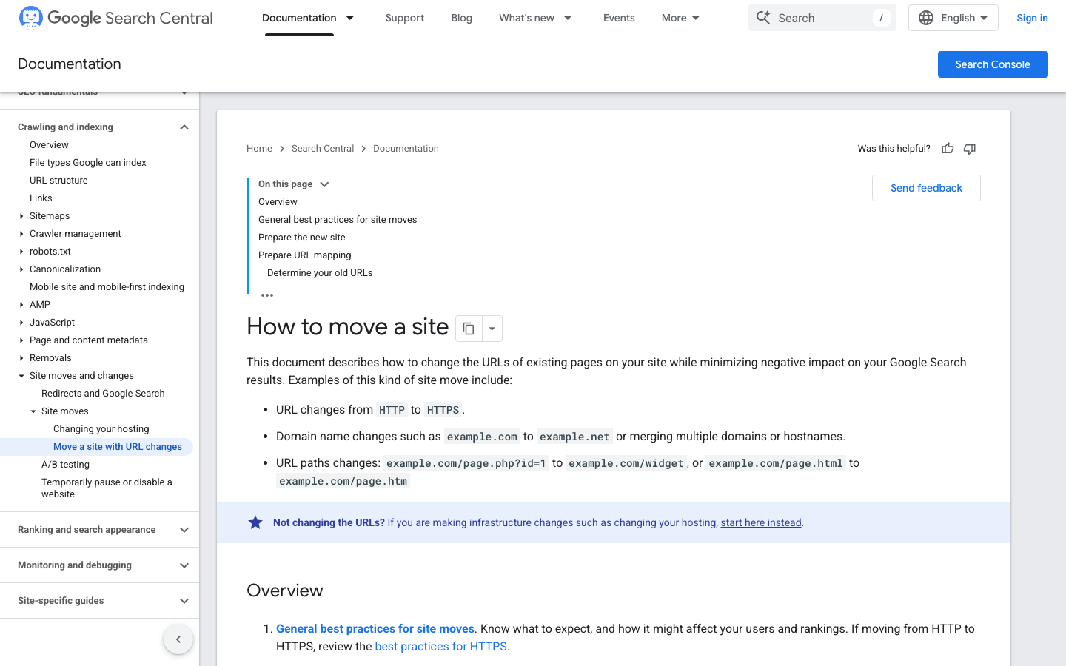Copy page with the copy icon button
This screenshot has width=1066, height=666.
coord(469,329)
